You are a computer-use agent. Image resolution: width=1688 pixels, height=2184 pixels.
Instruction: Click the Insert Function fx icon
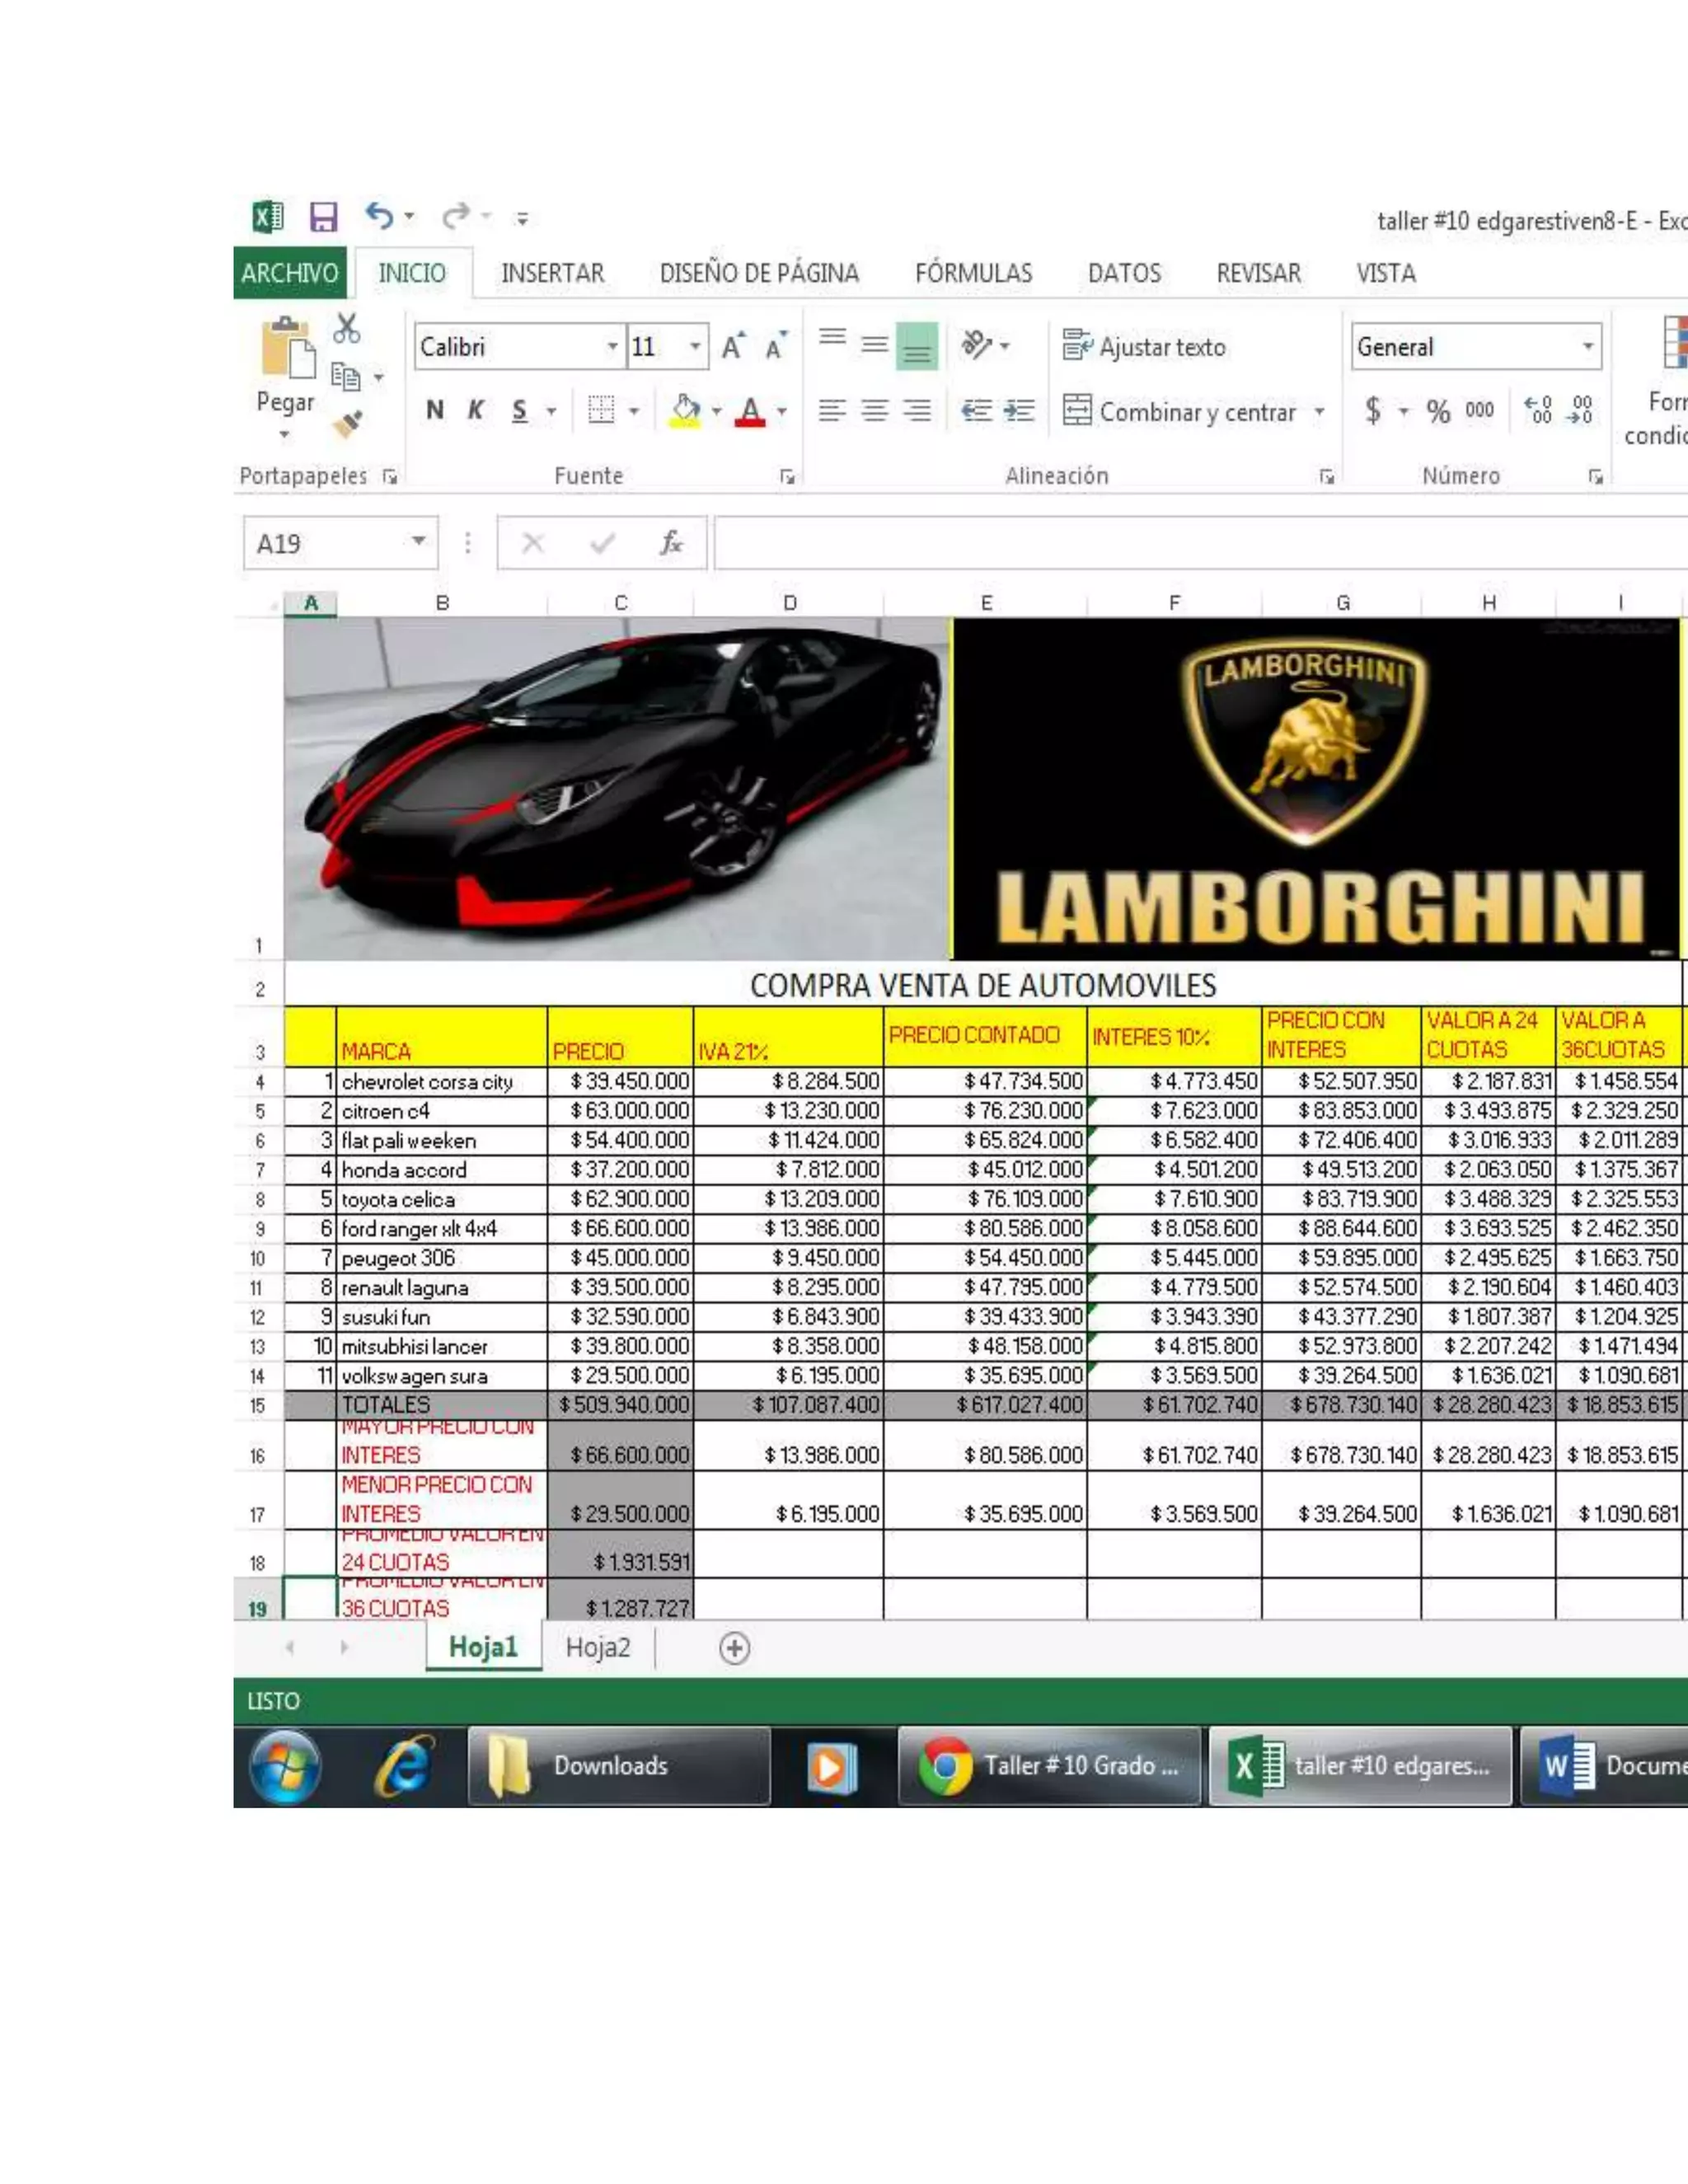[671, 543]
